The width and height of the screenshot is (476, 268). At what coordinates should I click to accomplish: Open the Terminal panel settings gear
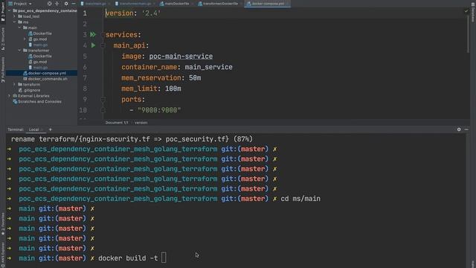(x=459, y=130)
